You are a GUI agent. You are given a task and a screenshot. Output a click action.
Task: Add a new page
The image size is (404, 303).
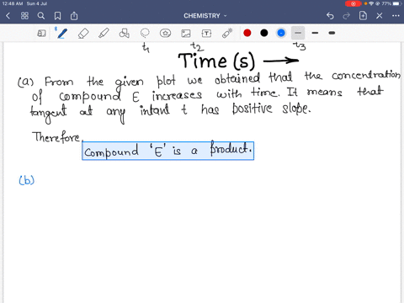pyautogui.click(x=363, y=16)
